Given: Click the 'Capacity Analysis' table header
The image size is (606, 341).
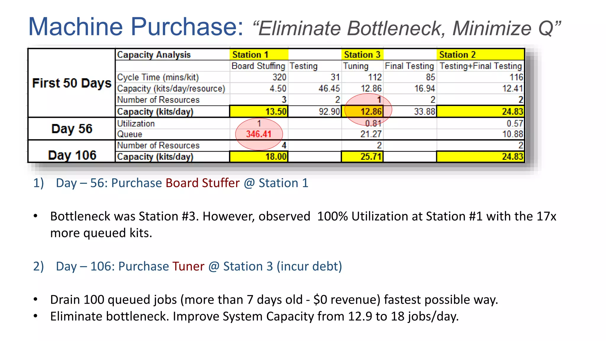Looking at the screenshot, I should [x=154, y=55].
